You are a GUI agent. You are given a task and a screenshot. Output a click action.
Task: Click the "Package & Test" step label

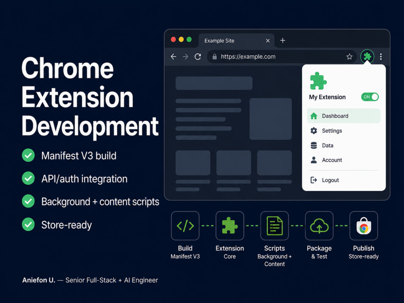click(319, 252)
